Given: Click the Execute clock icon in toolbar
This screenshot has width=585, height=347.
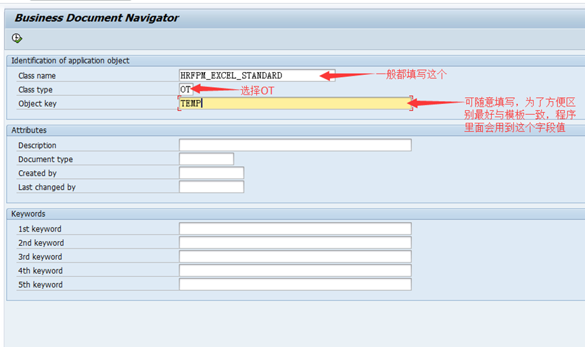Looking at the screenshot, I should click(x=17, y=38).
